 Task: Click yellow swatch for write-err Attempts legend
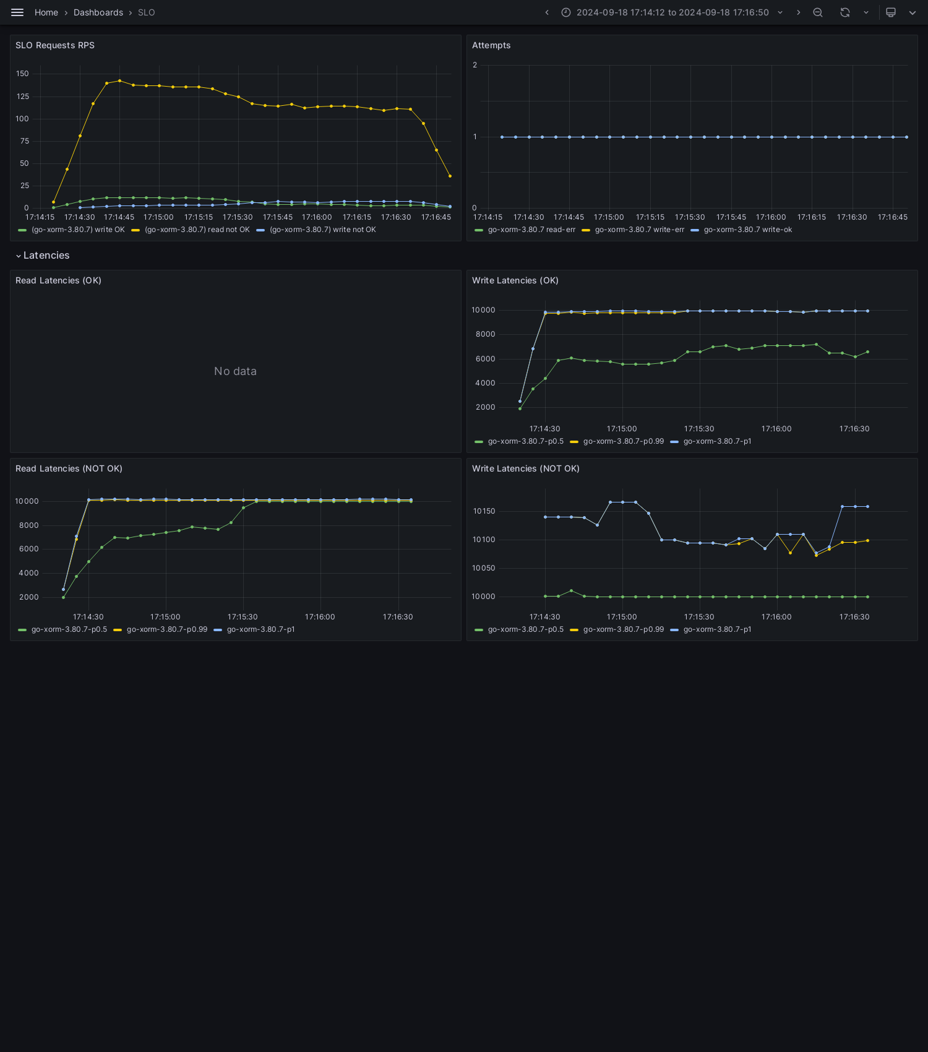(586, 230)
